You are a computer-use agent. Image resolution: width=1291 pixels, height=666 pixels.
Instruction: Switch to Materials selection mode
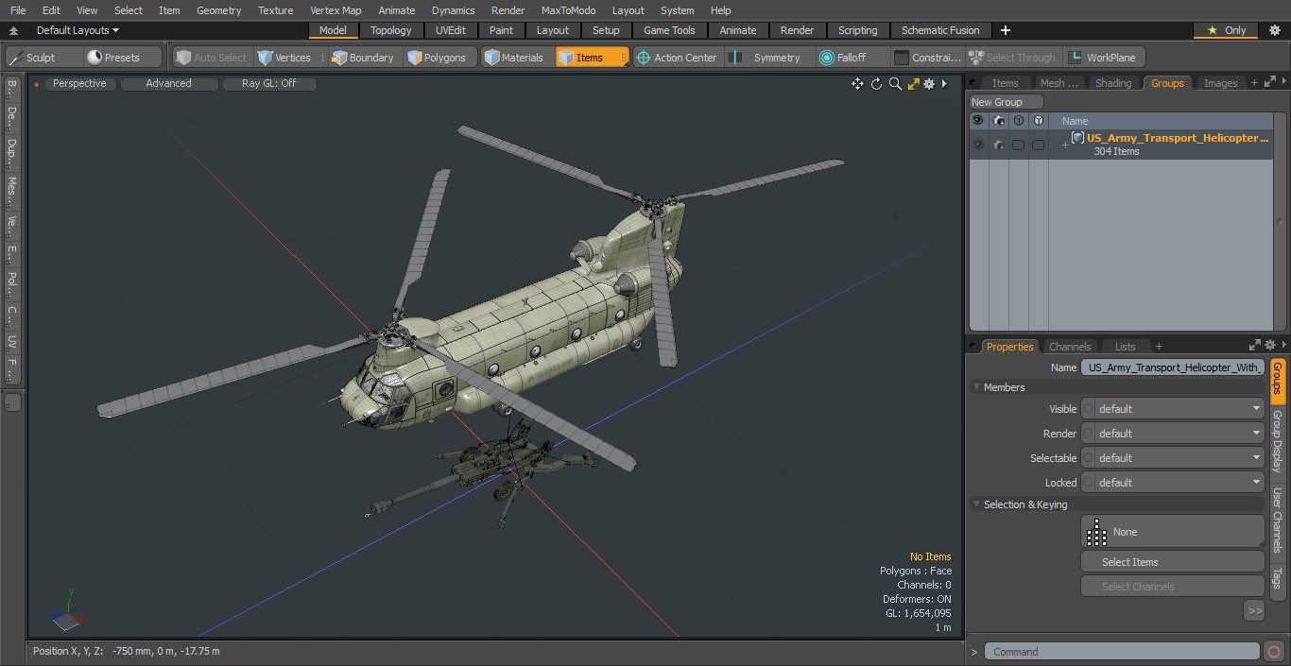point(514,58)
